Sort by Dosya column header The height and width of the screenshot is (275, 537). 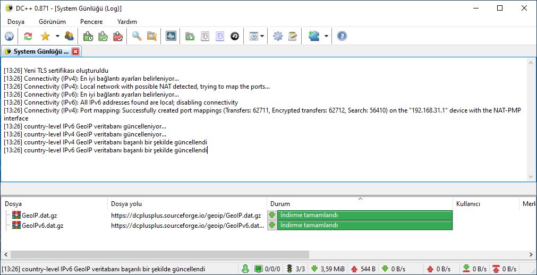(54, 204)
